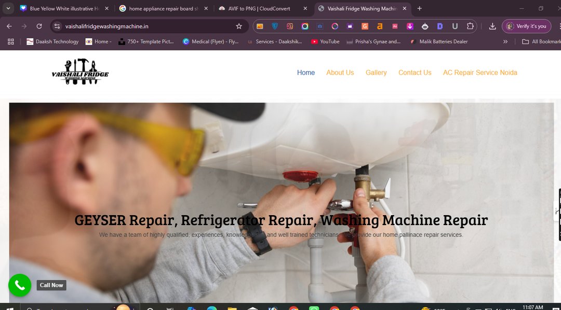Screen dimensions: 561x310
Task: Open the purple D extension
Action: point(440,26)
